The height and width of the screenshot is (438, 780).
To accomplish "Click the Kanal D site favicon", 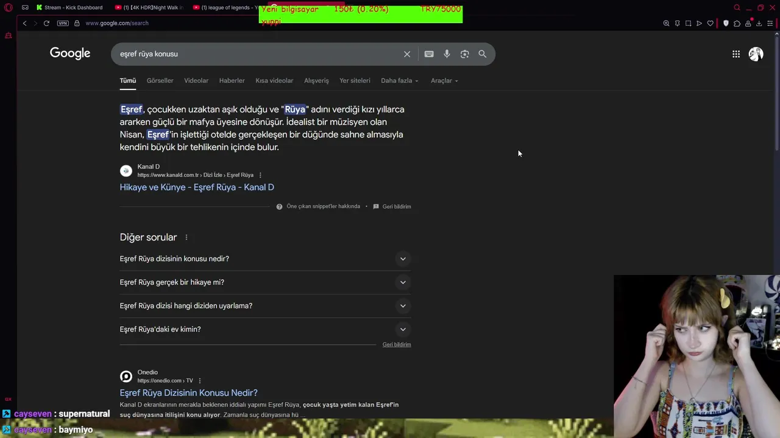I will click(x=126, y=171).
